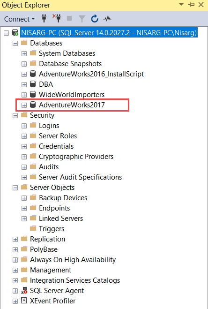Open the Activity Monitor pulse icon

tap(107, 19)
